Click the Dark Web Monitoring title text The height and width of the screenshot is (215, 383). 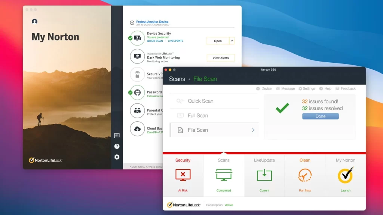163,57
